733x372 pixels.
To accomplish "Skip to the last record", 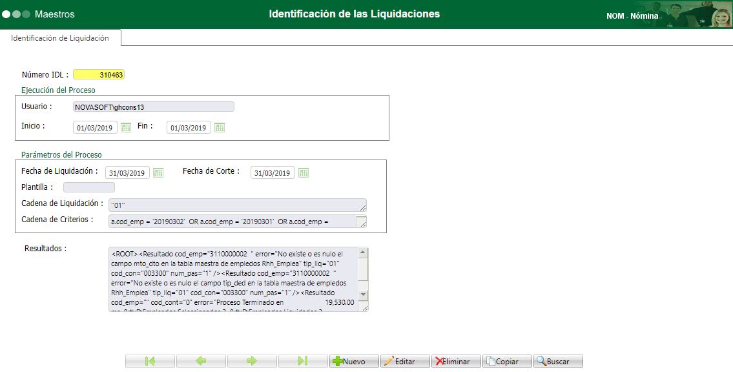I will tap(302, 360).
